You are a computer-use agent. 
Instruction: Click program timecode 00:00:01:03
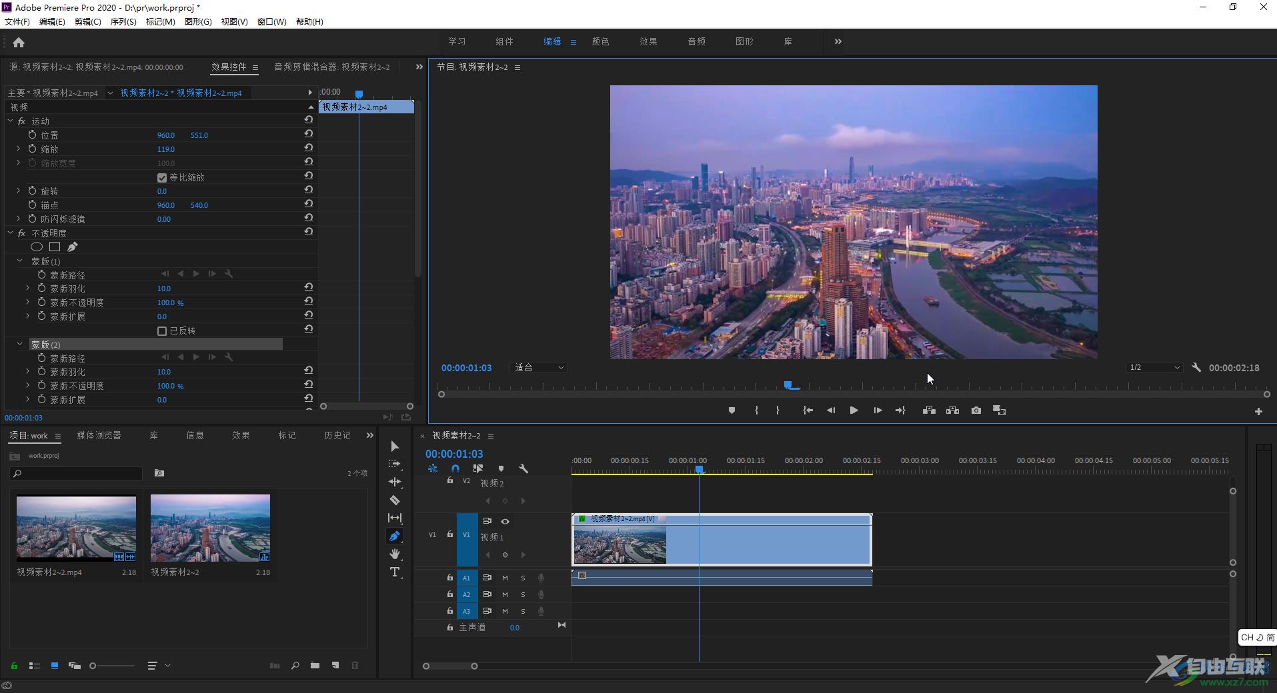(466, 368)
